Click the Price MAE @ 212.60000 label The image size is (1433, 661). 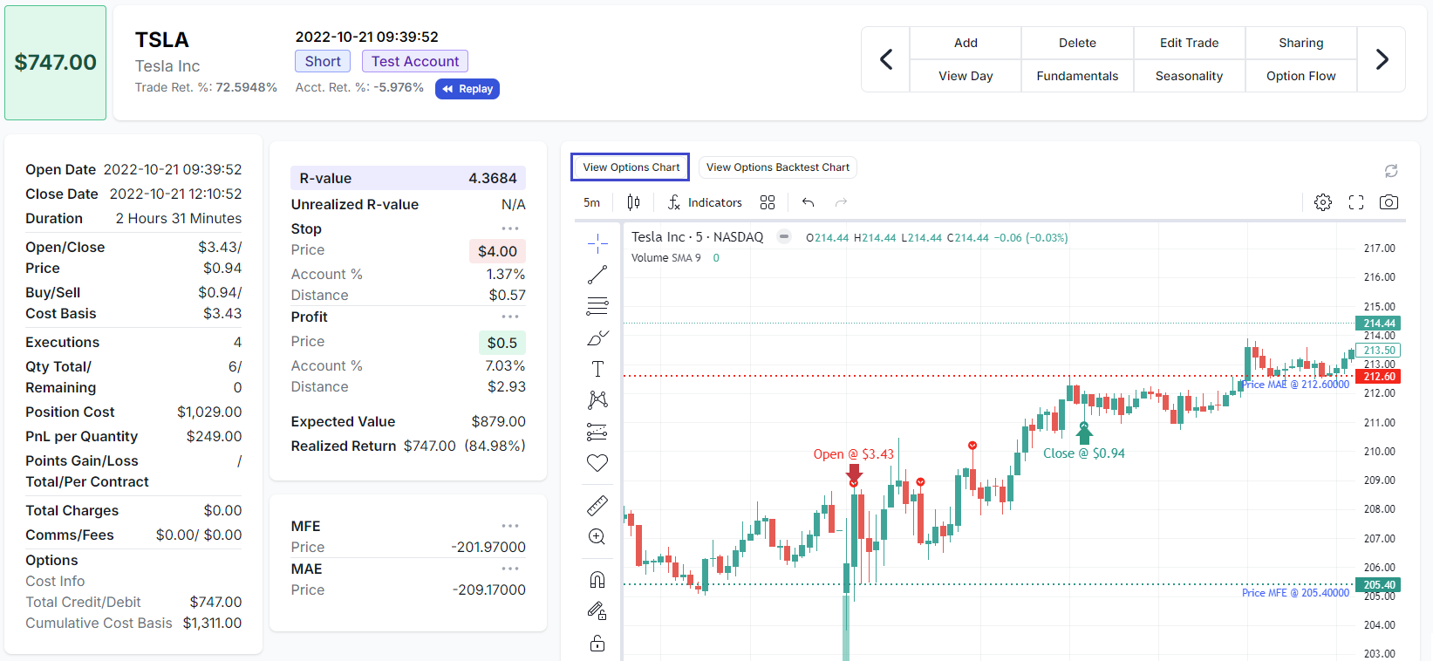coord(1295,385)
